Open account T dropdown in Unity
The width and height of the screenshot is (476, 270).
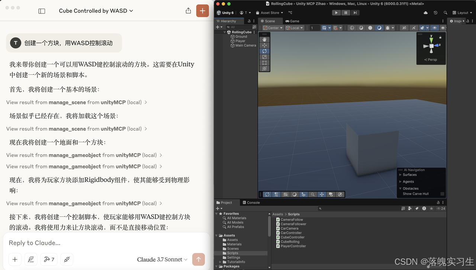pyautogui.click(x=245, y=13)
